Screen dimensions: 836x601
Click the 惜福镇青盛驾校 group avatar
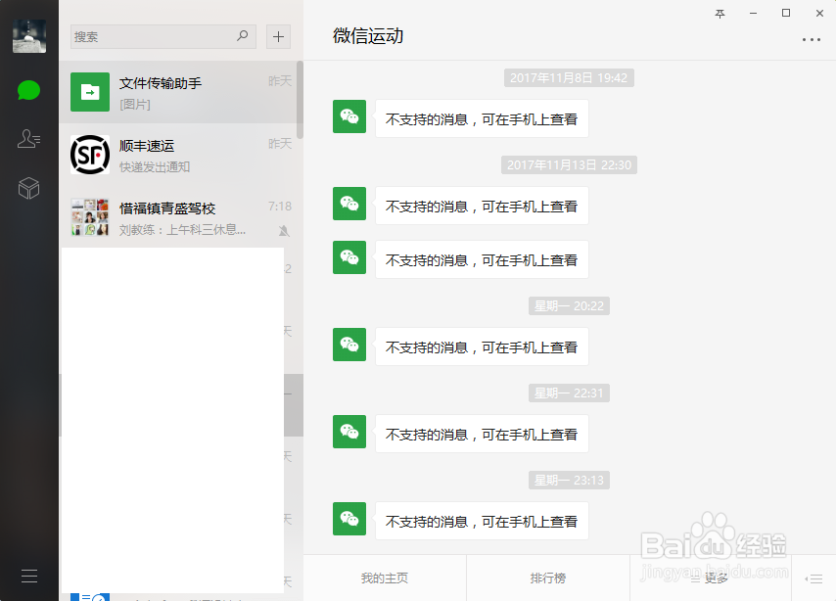[x=90, y=217]
